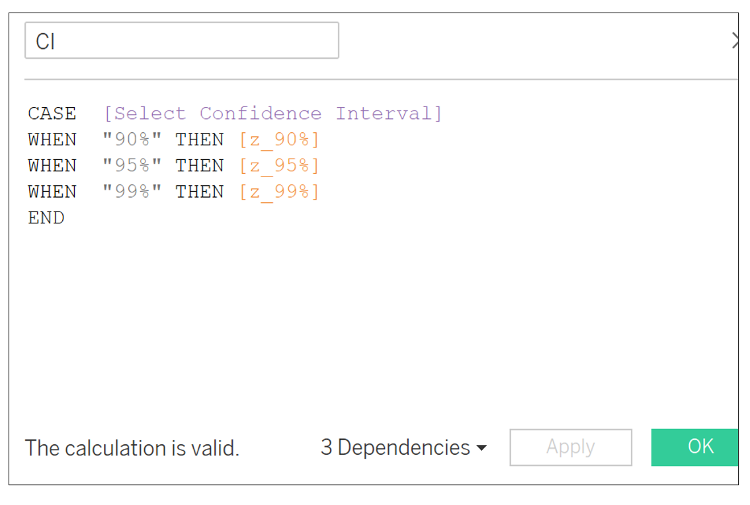Viewport: 750px width, 505px height.
Task: Click THEN on the 90% line
Action: coord(200,139)
